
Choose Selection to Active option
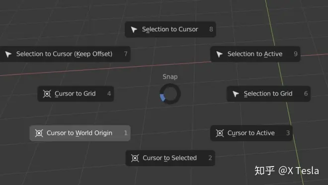click(255, 54)
